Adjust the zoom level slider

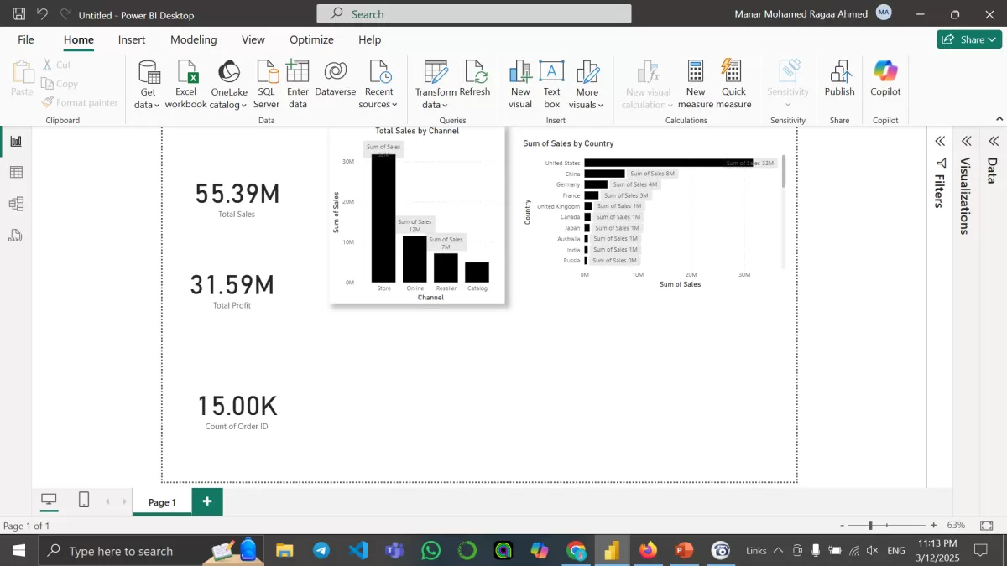(x=871, y=525)
